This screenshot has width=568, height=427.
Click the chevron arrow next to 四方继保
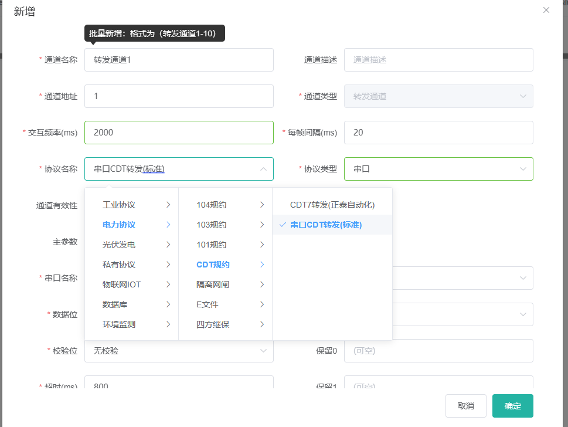[262, 324]
